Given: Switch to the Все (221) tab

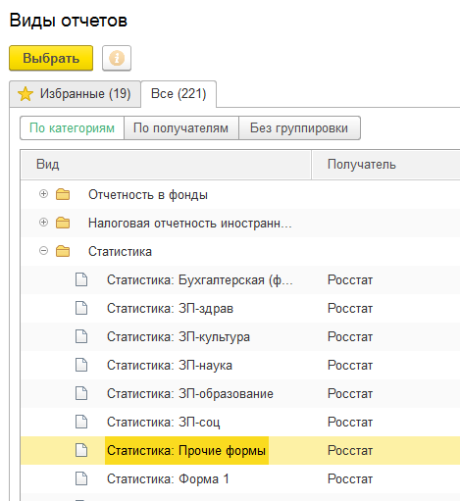Looking at the screenshot, I should (x=179, y=94).
